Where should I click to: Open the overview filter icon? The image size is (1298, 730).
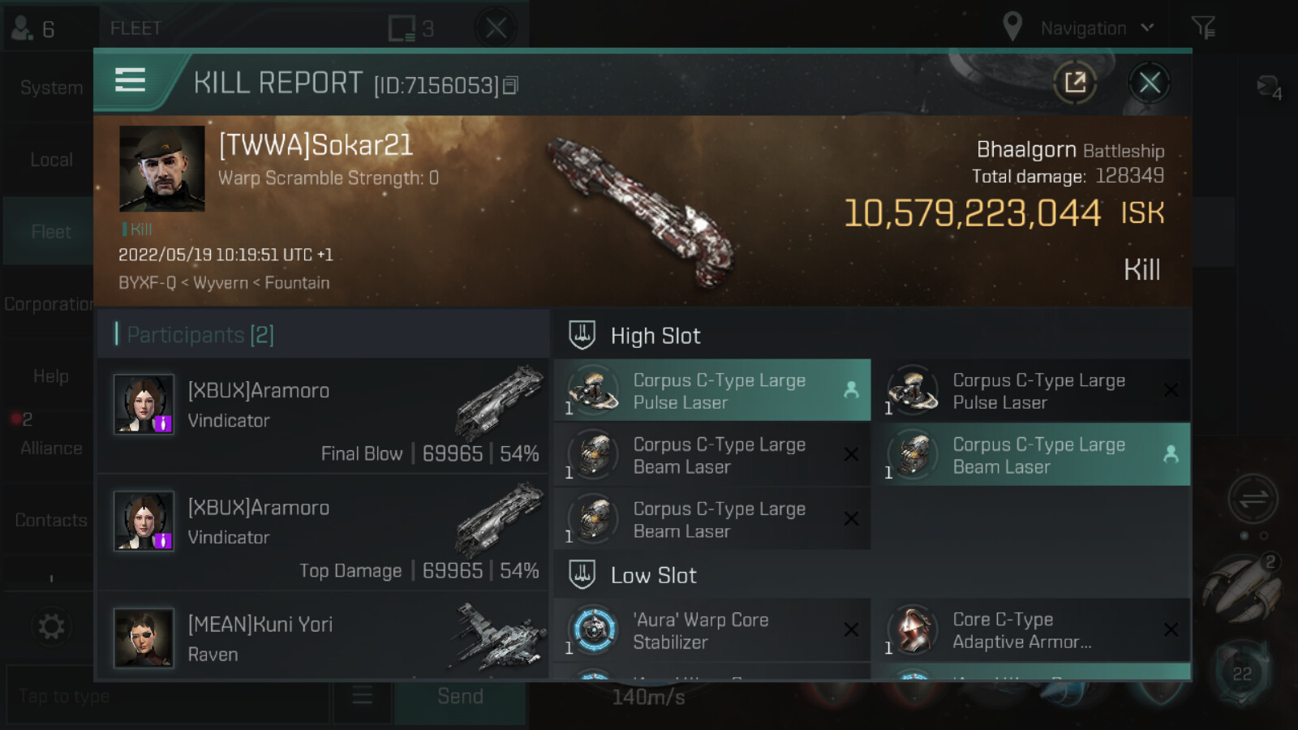point(1203,28)
